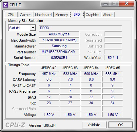Image resolution: width=137 pixels, height=132 pixels.
Task: Select the 457 MHz frequency cell
Action: point(49,74)
